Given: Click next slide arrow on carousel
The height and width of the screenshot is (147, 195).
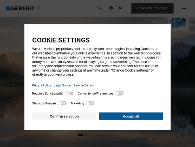Looking at the screenshot, I should pos(184,82).
